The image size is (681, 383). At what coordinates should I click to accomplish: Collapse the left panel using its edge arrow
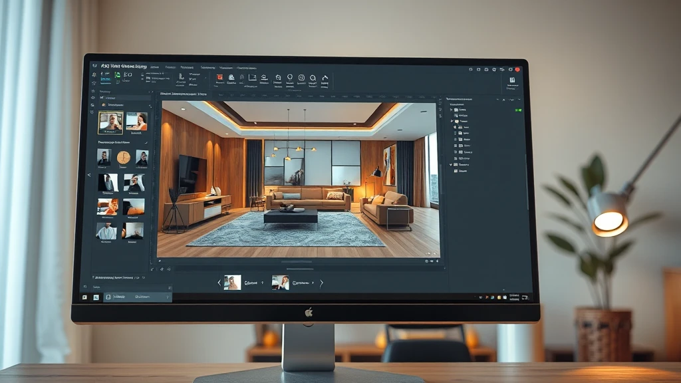point(90,175)
